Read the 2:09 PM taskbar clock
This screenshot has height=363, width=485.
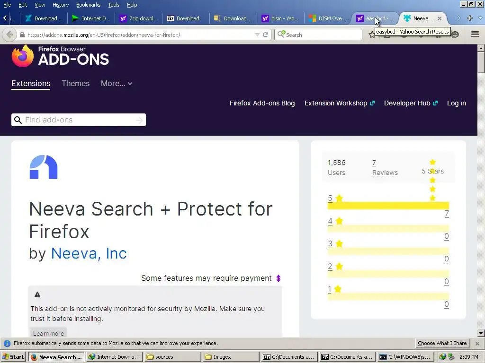tap(468, 357)
